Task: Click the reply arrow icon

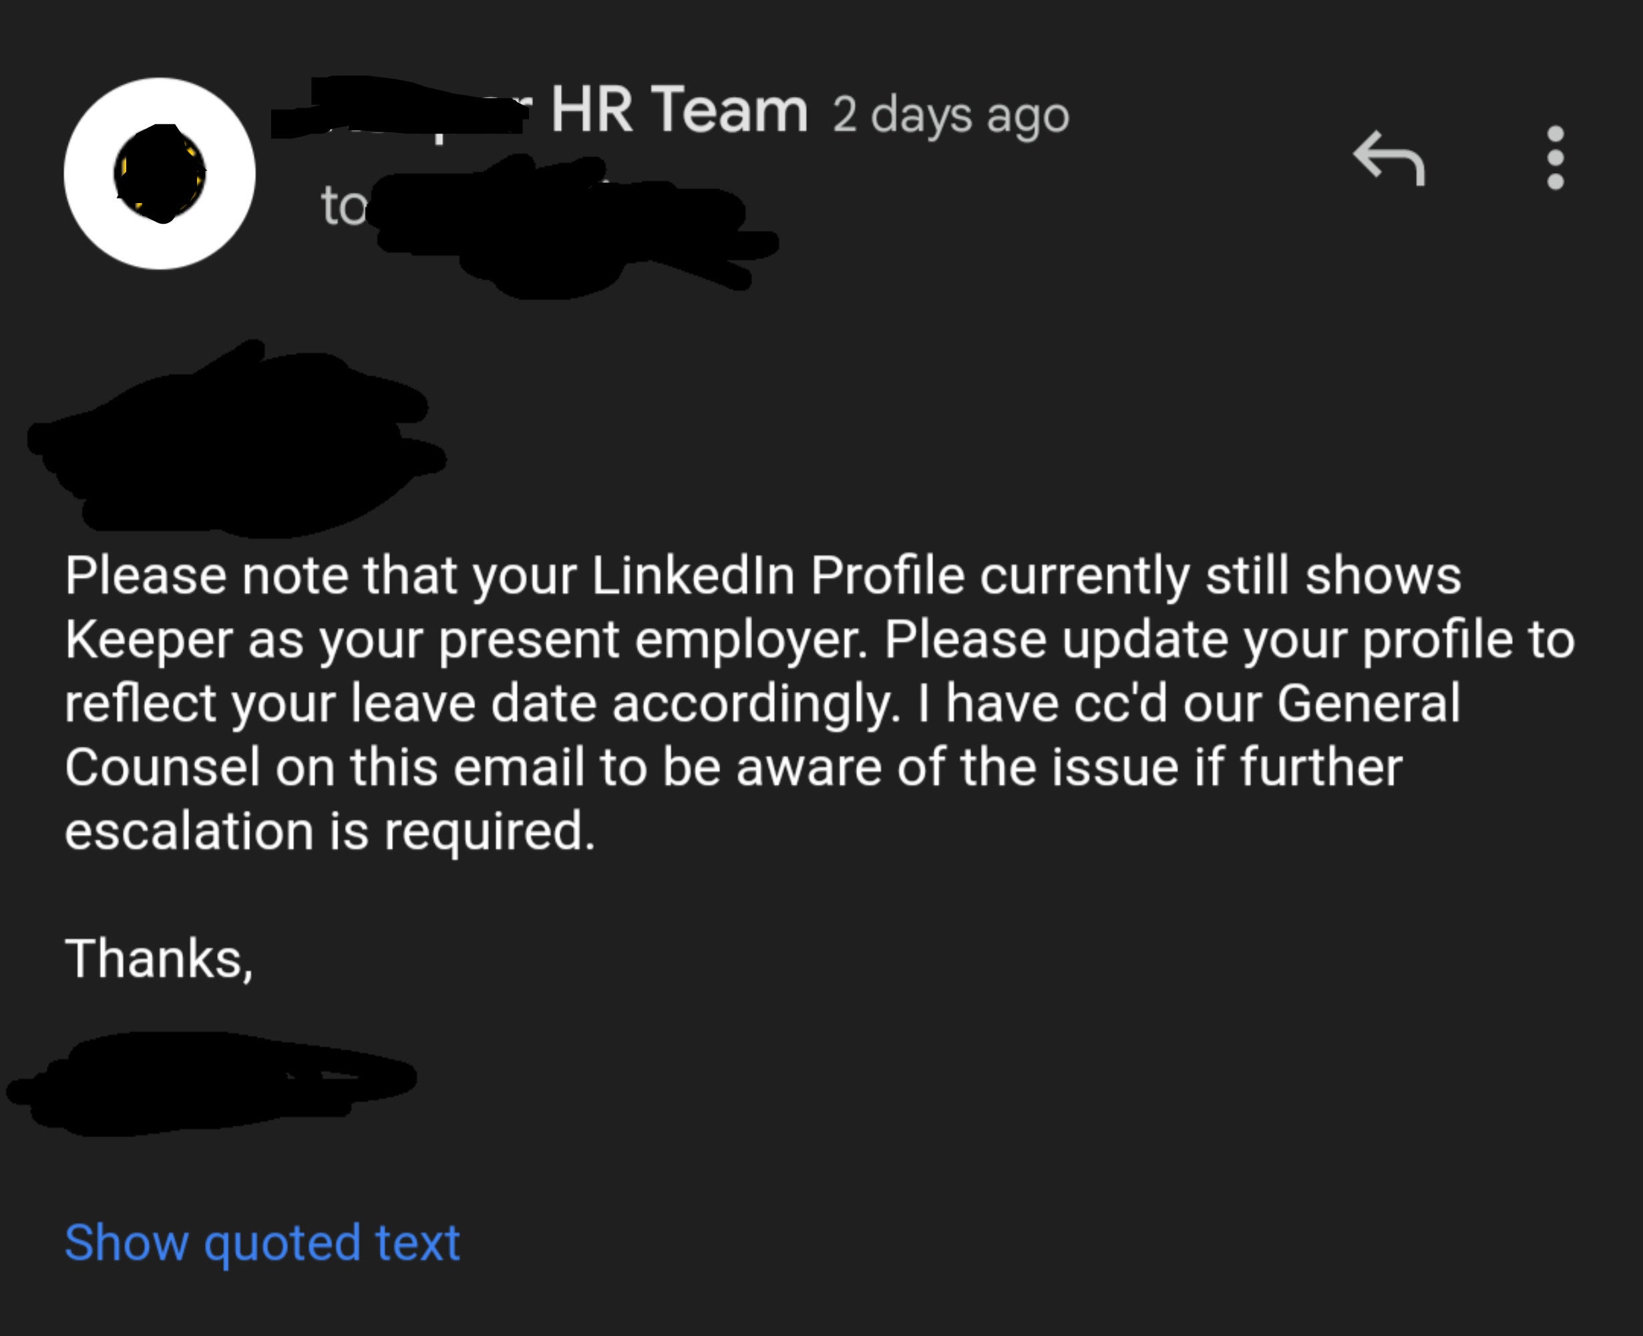Action: [x=1389, y=158]
